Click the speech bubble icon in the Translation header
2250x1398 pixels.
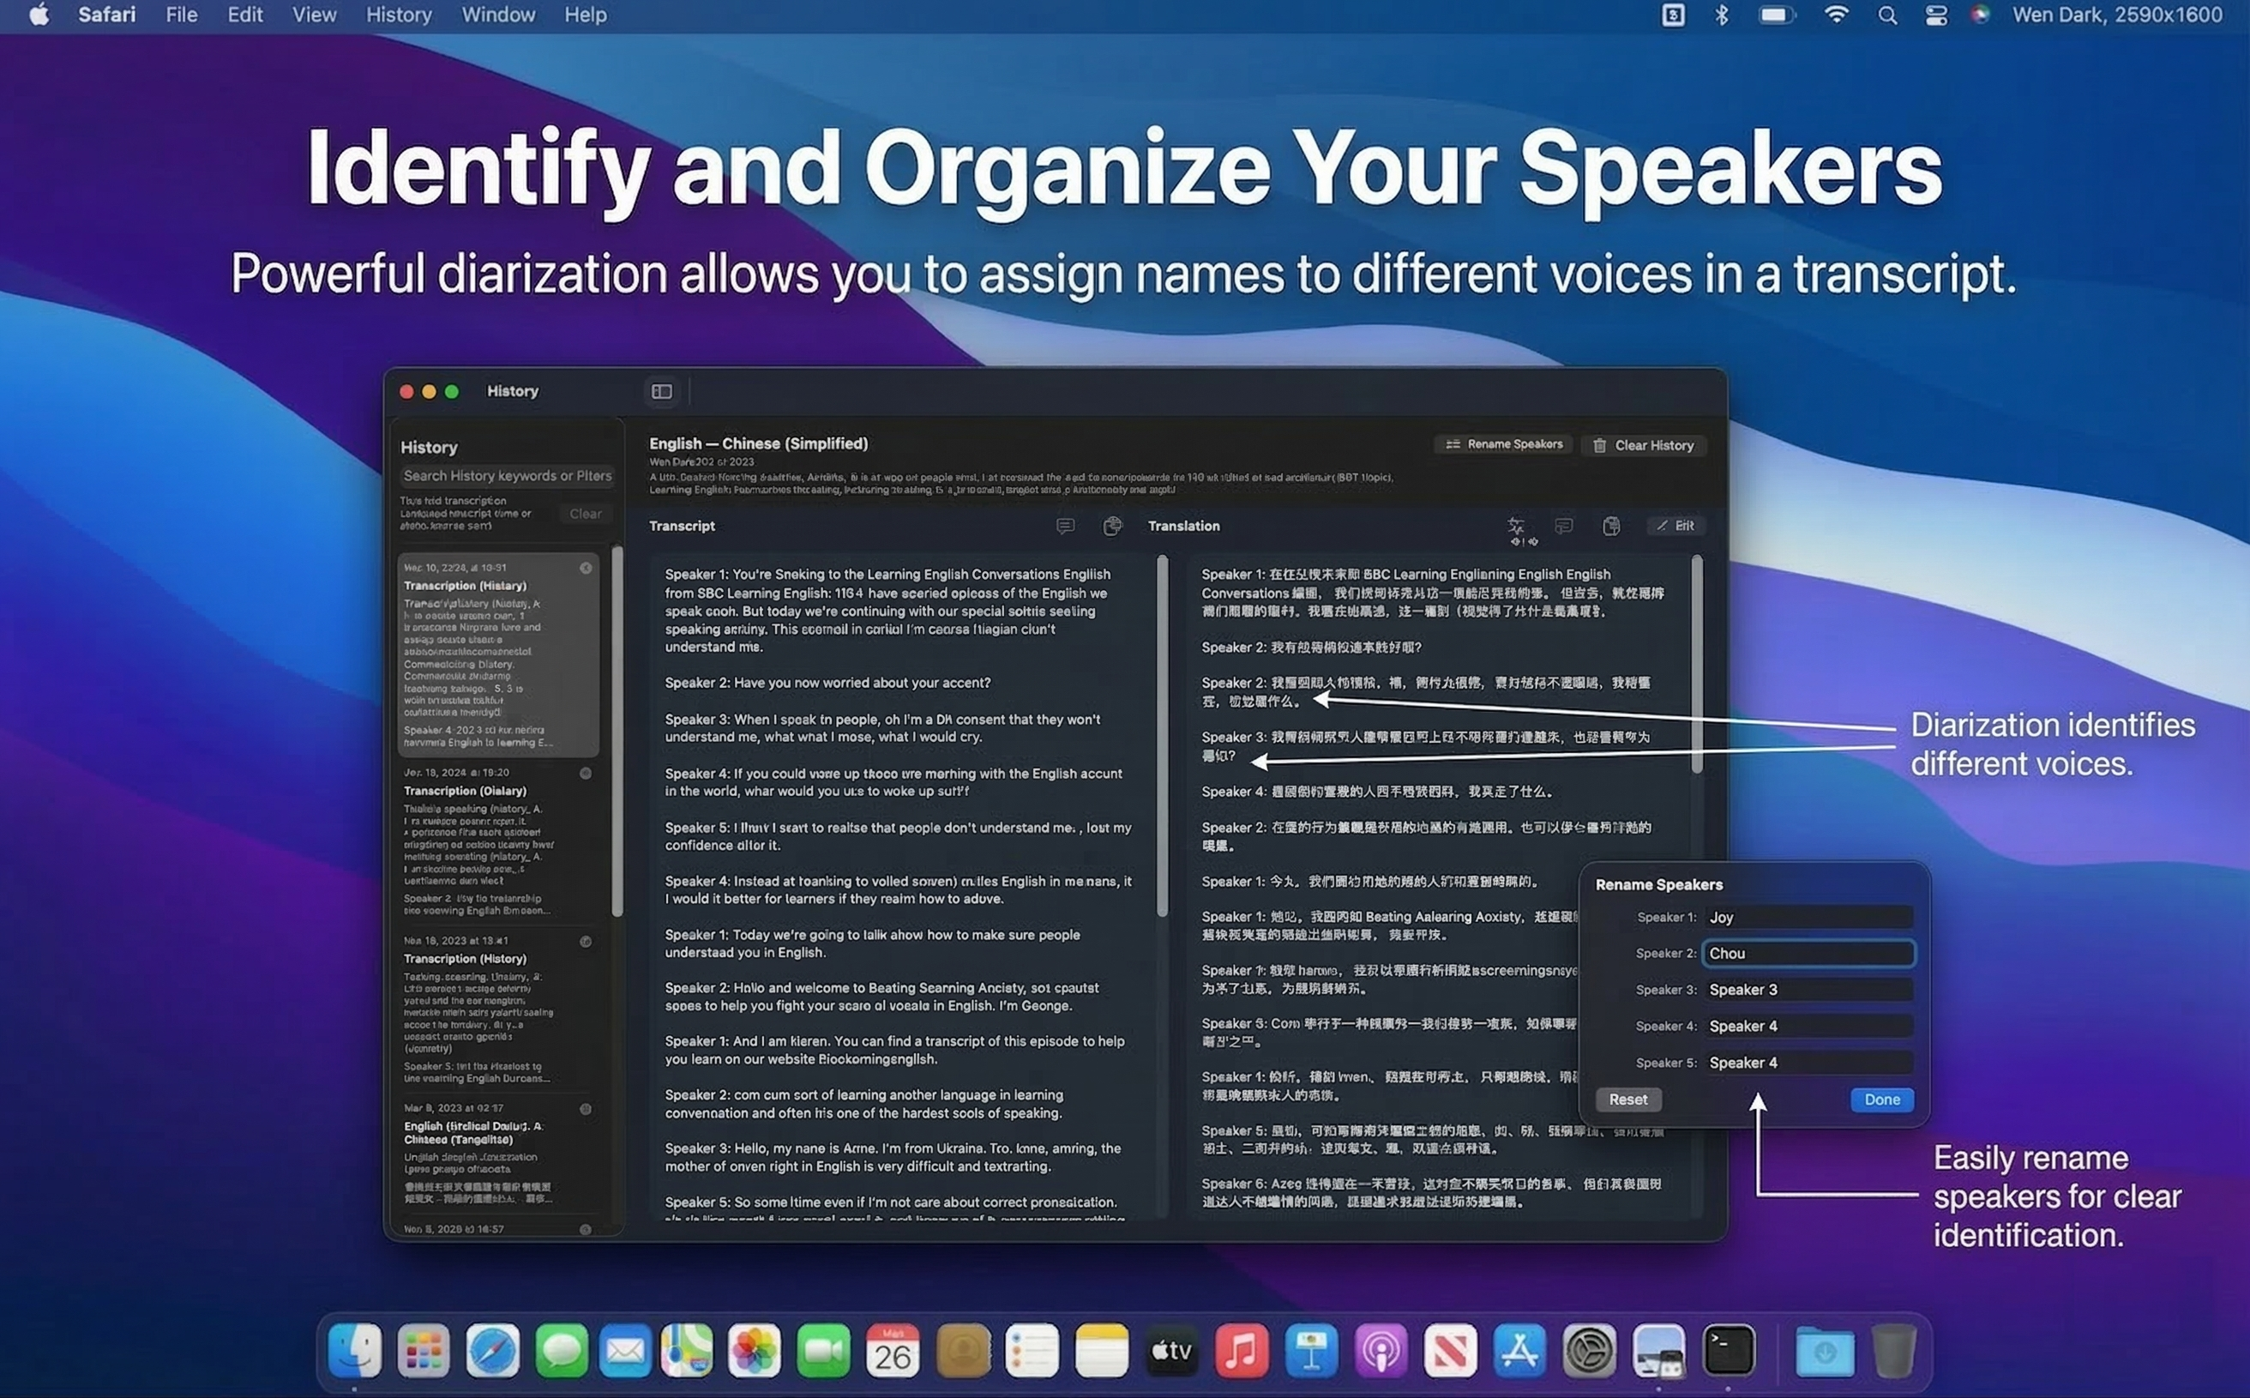pos(1563,526)
